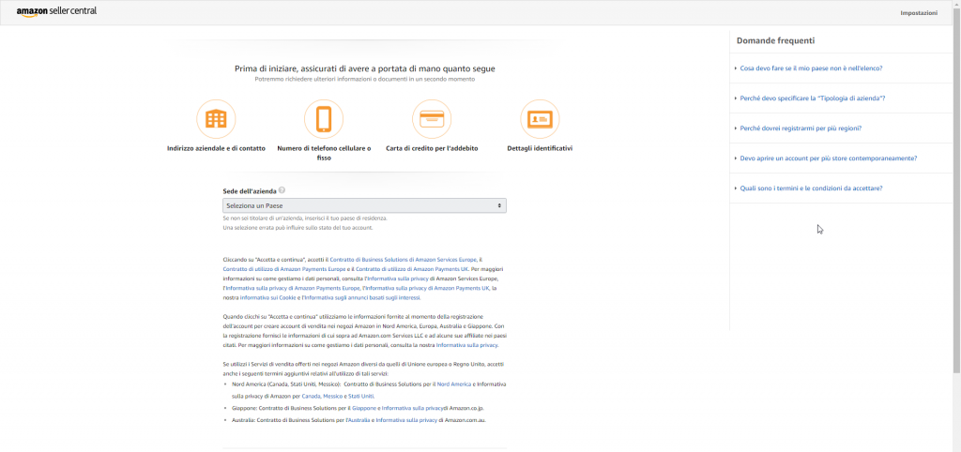Click the help icon beside Sede dell'azienda
961x452 pixels.
pos(282,190)
